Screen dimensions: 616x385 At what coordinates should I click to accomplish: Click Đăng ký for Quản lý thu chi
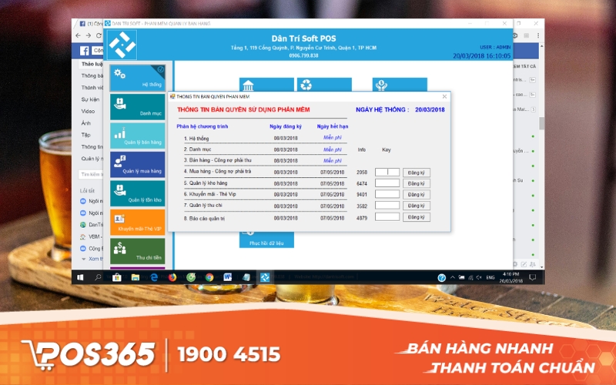pyautogui.click(x=417, y=206)
